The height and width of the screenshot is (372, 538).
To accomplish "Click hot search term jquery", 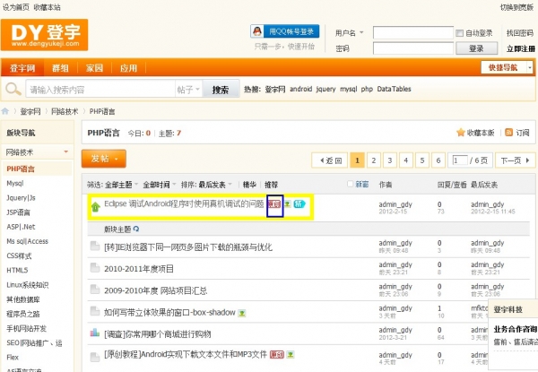I will click(325, 89).
